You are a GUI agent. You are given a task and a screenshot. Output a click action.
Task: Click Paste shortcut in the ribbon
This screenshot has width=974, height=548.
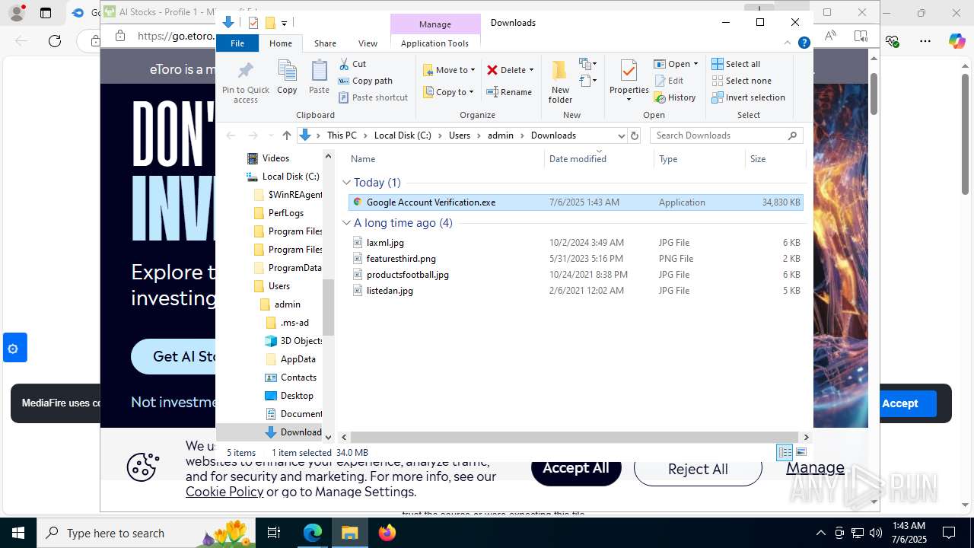[x=373, y=97]
